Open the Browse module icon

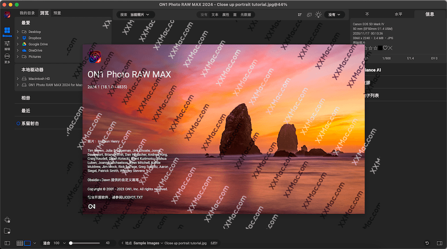(x=7, y=30)
